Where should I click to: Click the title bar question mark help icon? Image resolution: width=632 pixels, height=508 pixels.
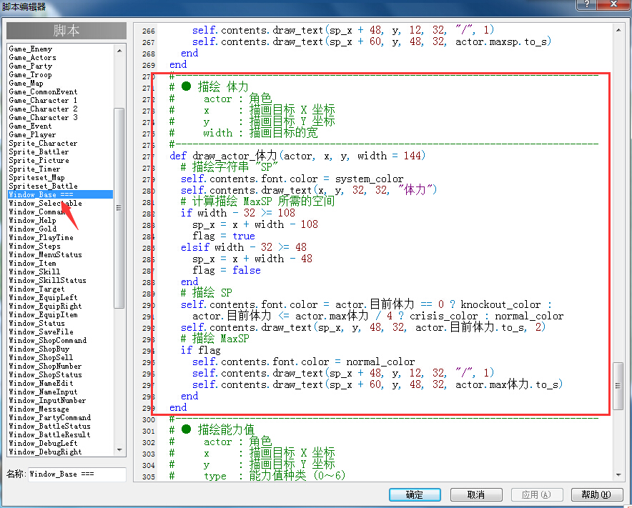click(586, 4)
